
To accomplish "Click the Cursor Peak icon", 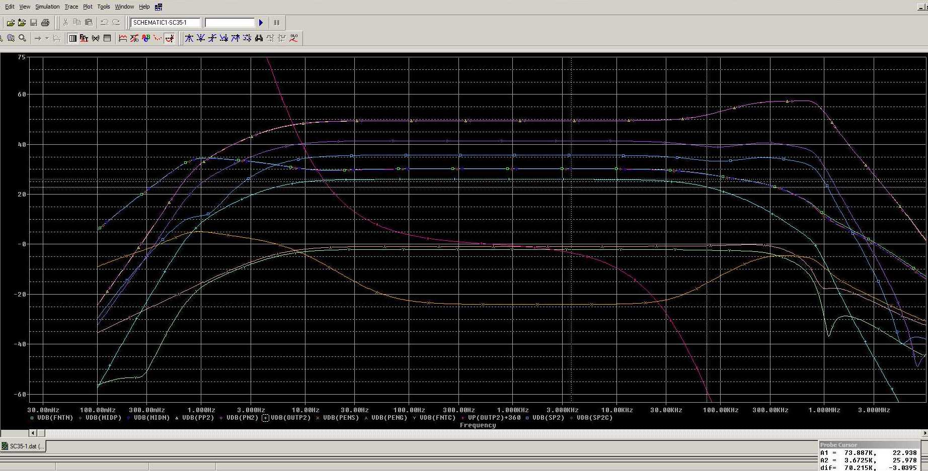I will pos(189,38).
